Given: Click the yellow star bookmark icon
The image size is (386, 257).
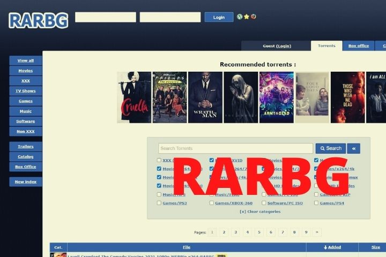Looking at the screenshot, I should [247, 17].
